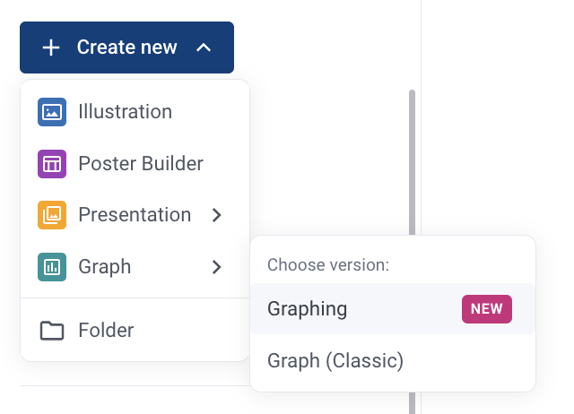This screenshot has height=414, width=574.
Task: Click the teal Graph icon
Action: 52,267
